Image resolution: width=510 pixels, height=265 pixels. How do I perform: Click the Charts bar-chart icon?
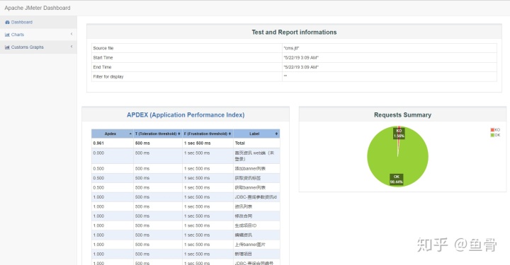[x=7, y=35]
